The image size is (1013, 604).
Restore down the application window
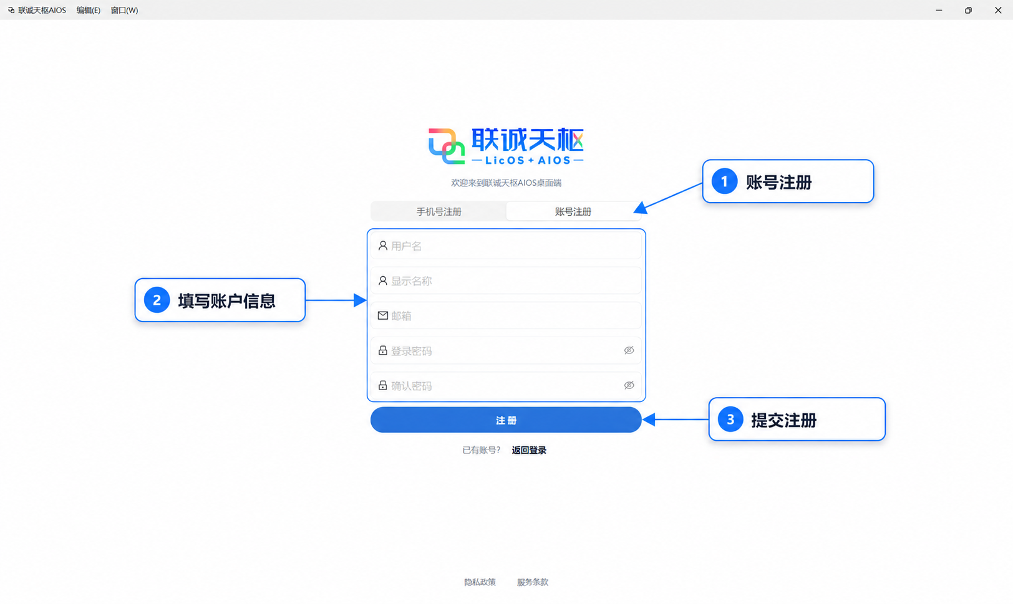pyautogui.click(x=968, y=10)
